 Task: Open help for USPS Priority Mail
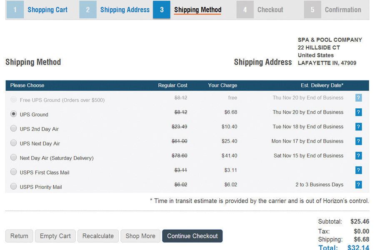tap(358, 185)
